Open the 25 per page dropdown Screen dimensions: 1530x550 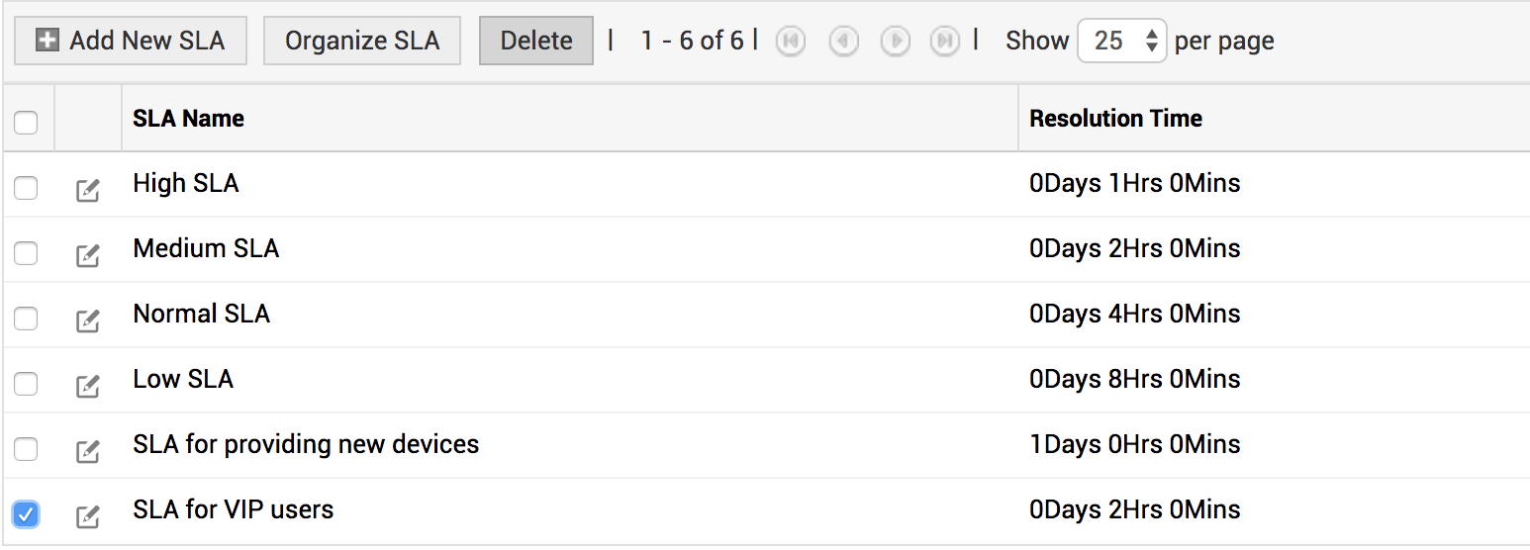(1121, 41)
